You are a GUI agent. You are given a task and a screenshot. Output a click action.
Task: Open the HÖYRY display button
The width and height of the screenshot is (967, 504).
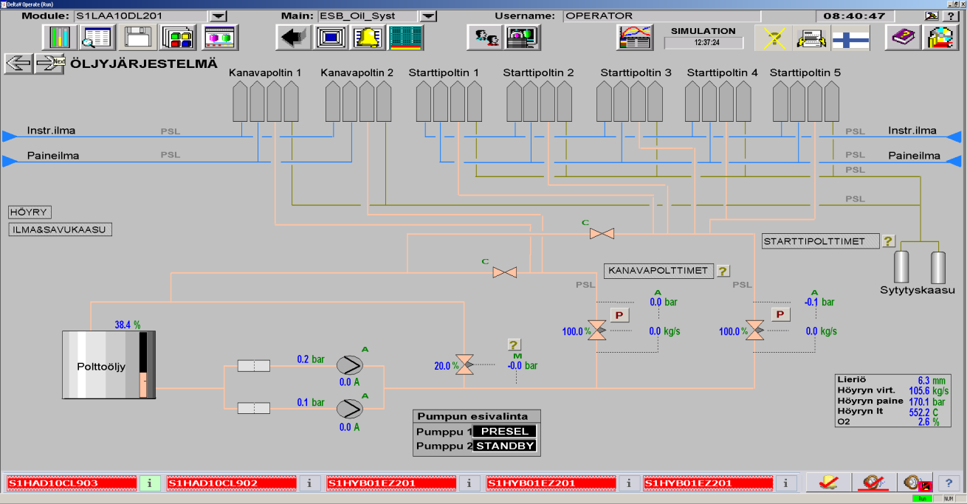click(x=30, y=213)
